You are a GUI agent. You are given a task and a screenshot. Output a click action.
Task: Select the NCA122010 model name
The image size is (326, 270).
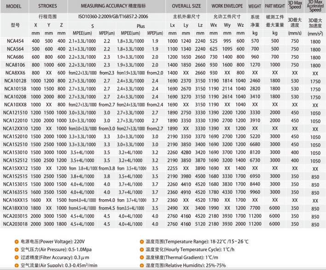click(15, 120)
